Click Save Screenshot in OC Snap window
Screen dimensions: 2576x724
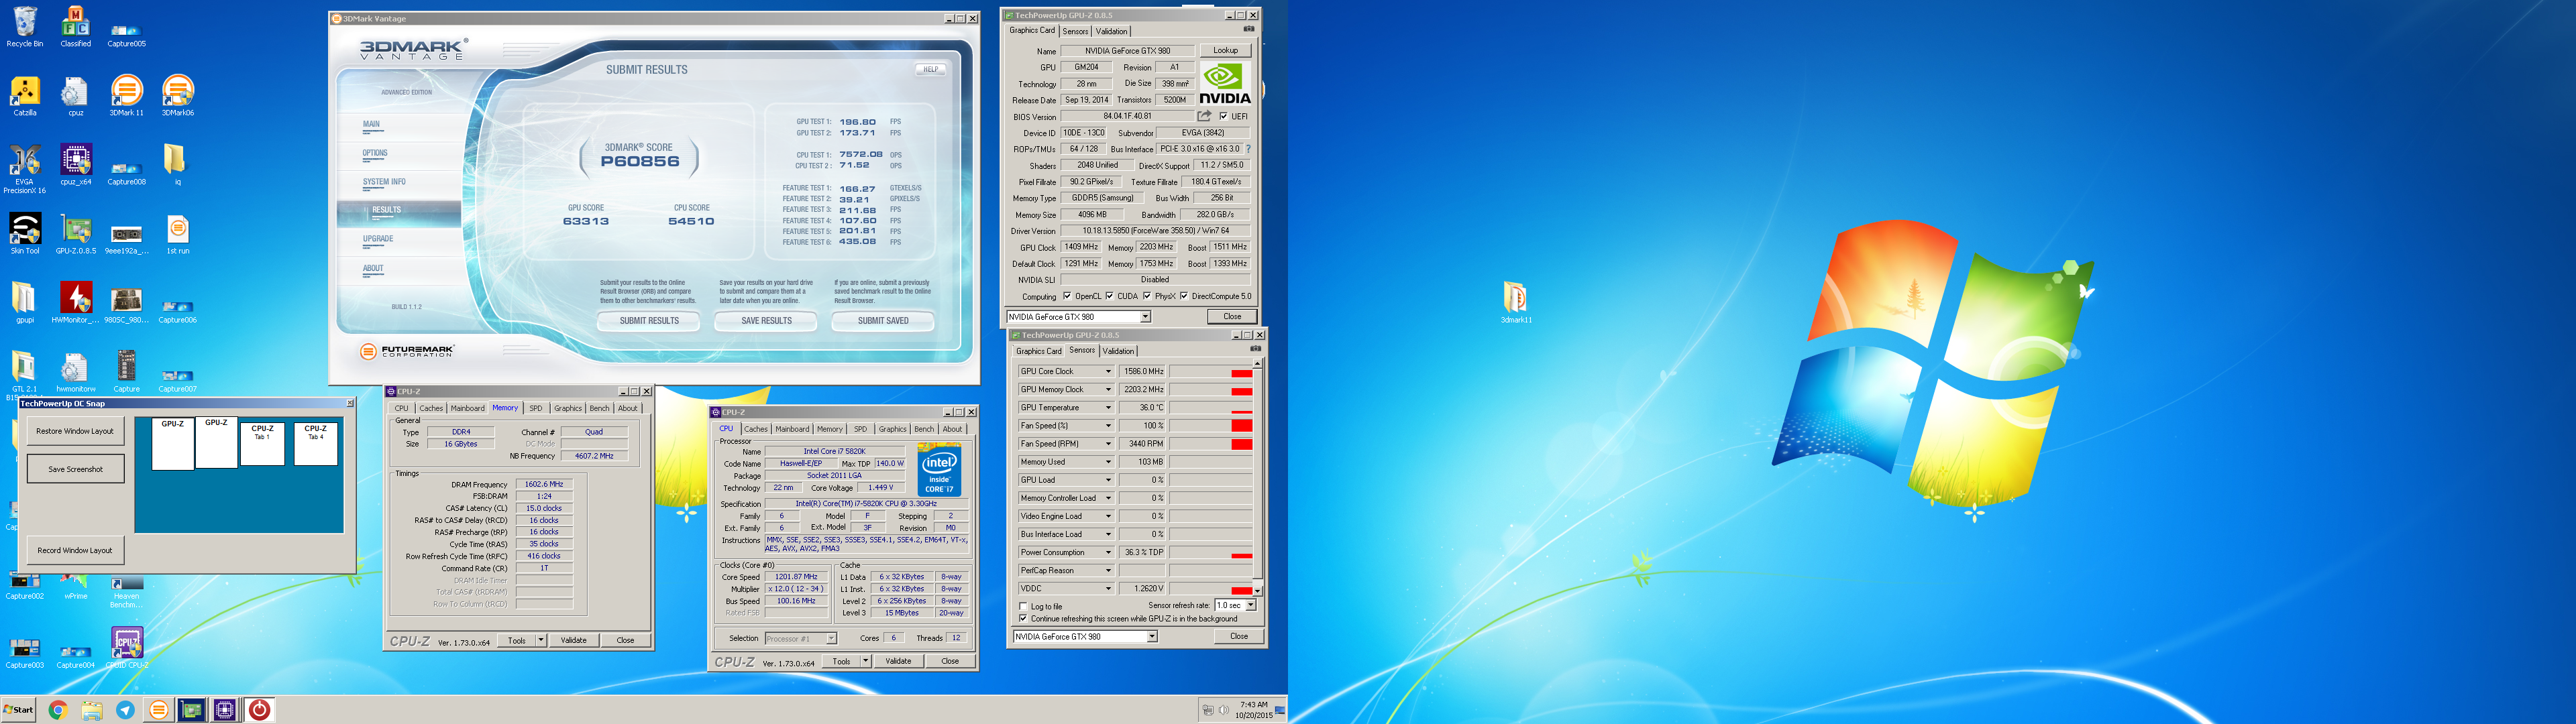[x=76, y=469]
